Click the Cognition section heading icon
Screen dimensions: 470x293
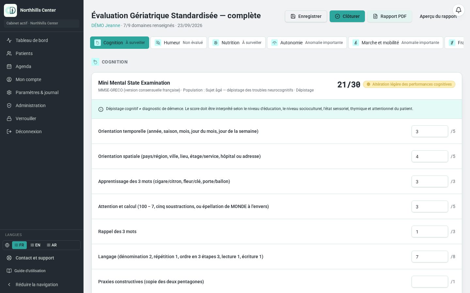coord(95,62)
